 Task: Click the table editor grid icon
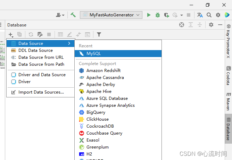[x=60, y=34]
